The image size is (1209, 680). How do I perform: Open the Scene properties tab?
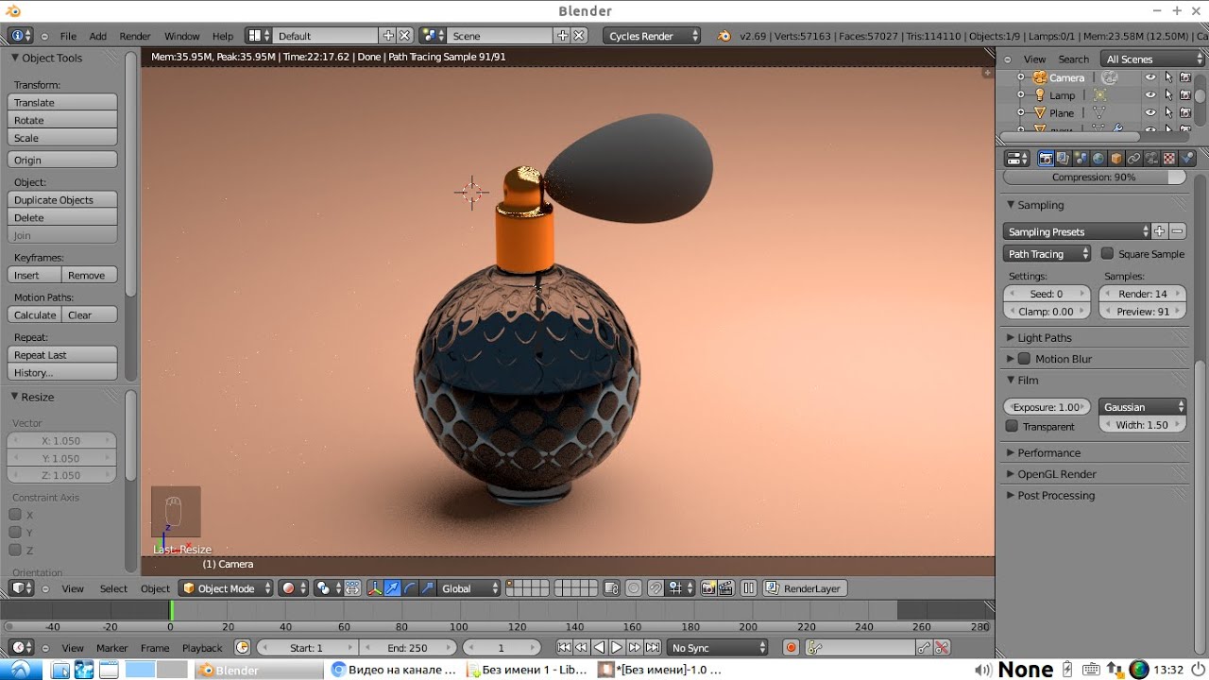(x=1081, y=159)
